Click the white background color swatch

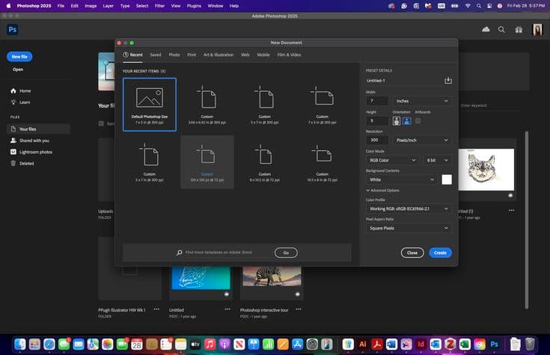447,179
